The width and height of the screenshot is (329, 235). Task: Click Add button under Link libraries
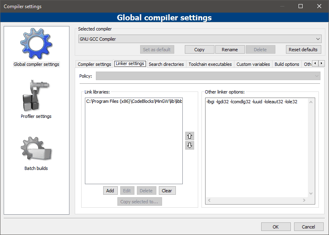[x=110, y=191]
